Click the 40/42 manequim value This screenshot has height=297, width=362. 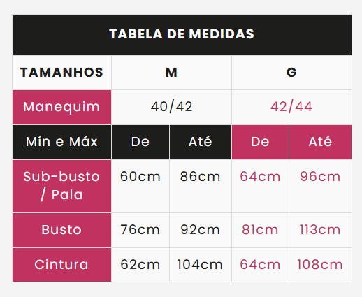point(171,107)
